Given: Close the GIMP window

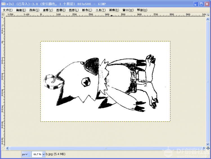Looking at the screenshot, I should coord(207,4).
